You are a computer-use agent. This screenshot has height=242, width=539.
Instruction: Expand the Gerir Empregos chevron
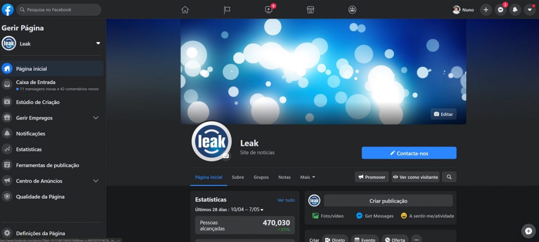96,118
